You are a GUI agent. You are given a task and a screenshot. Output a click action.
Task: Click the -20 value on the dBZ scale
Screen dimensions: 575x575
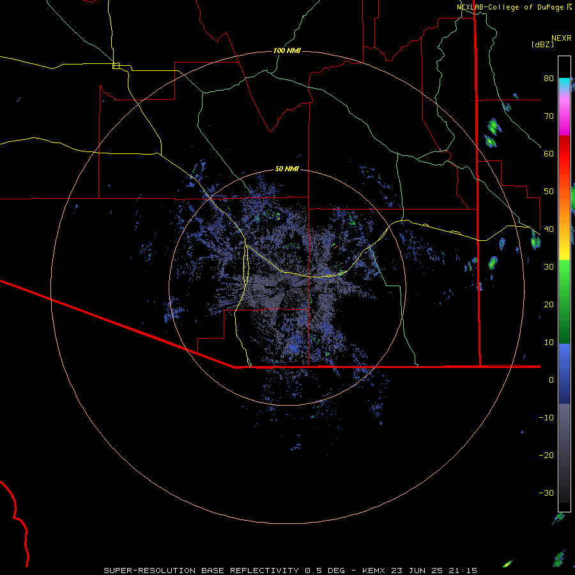click(x=546, y=456)
